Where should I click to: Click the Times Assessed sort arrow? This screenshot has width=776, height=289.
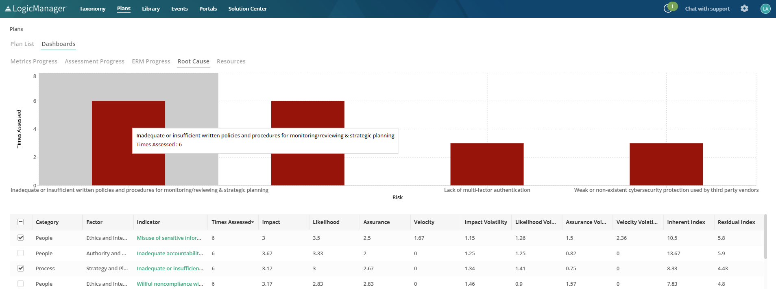pos(253,222)
